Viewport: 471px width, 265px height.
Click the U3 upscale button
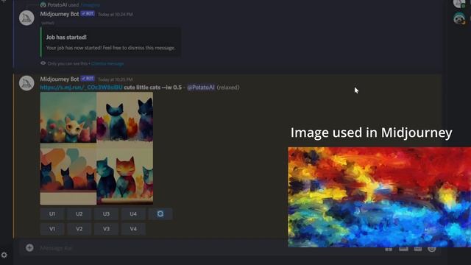click(x=106, y=214)
